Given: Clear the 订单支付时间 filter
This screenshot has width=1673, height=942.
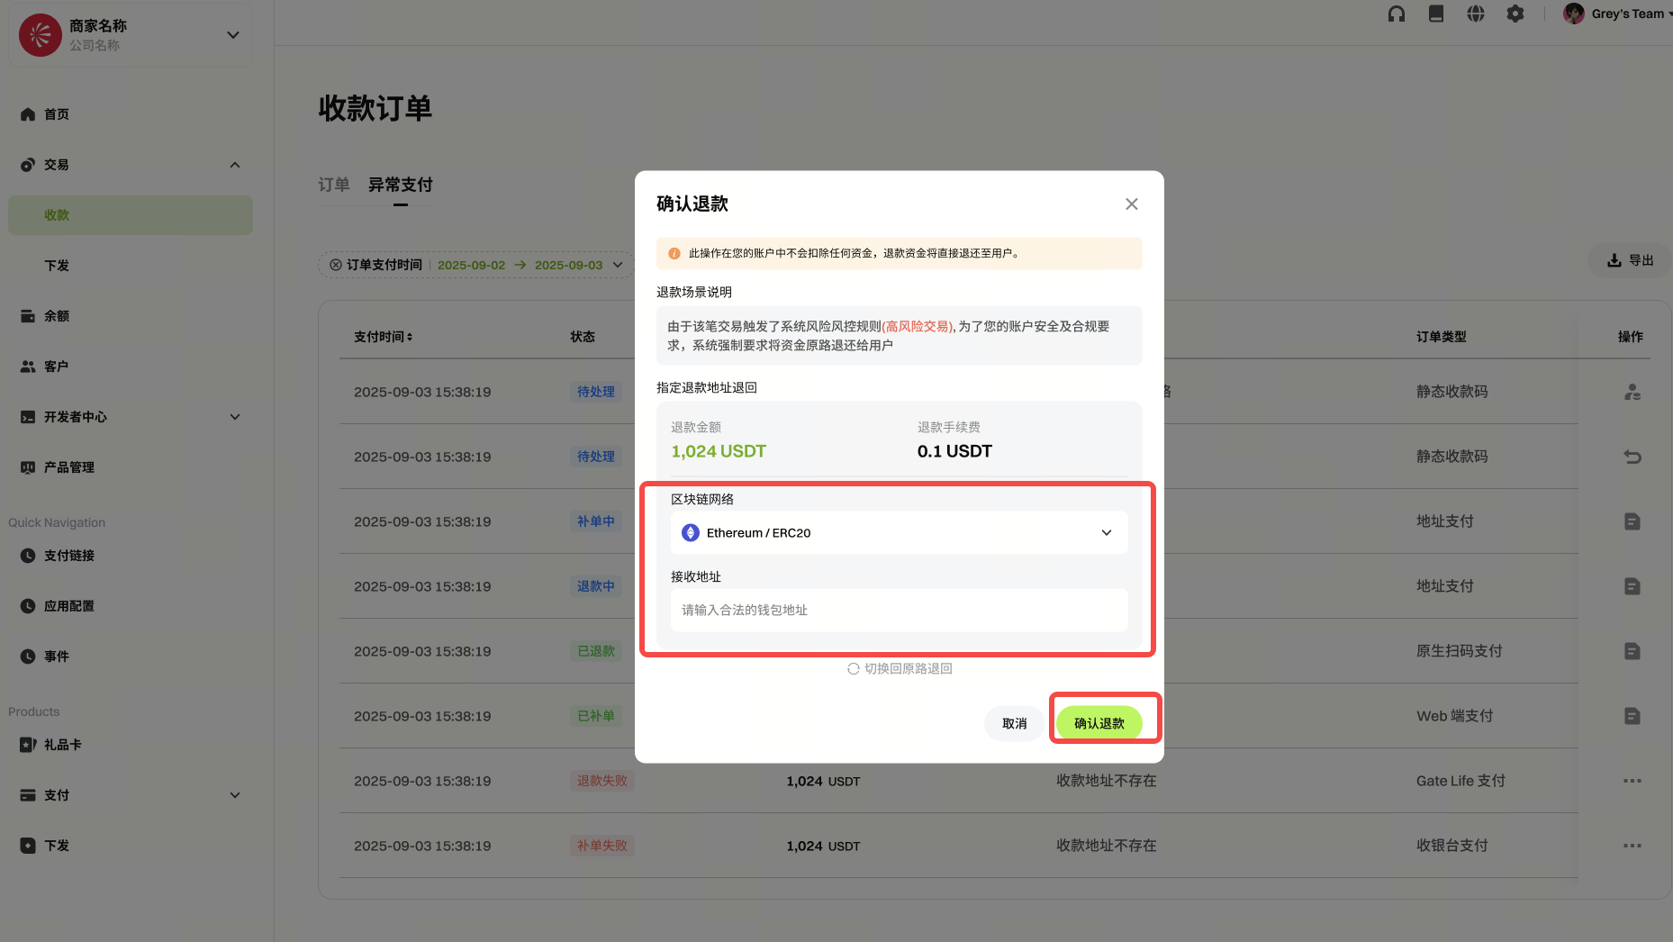Looking at the screenshot, I should (336, 265).
